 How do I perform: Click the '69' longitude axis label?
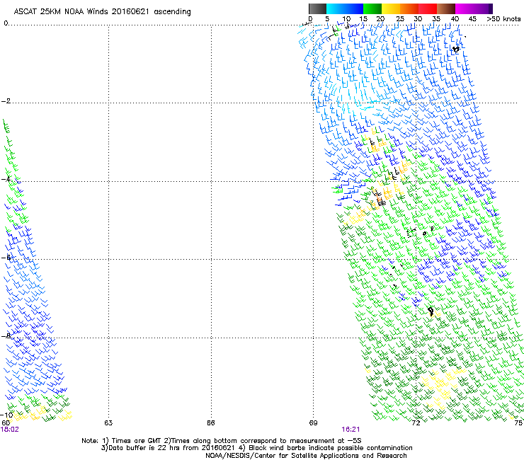(x=313, y=423)
